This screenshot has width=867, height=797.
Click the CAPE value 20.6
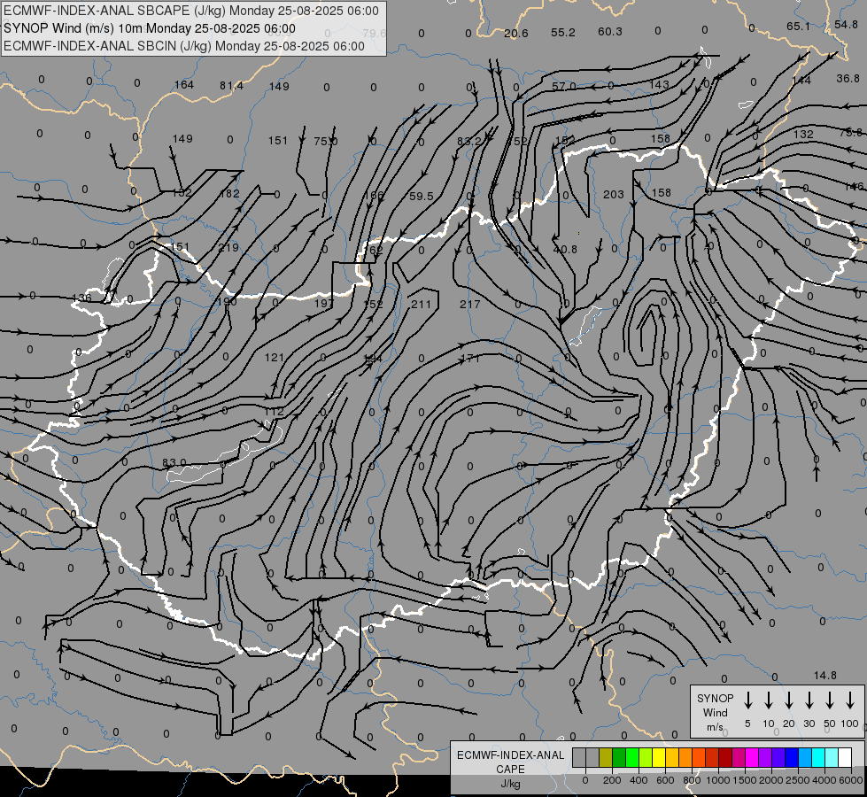point(516,34)
